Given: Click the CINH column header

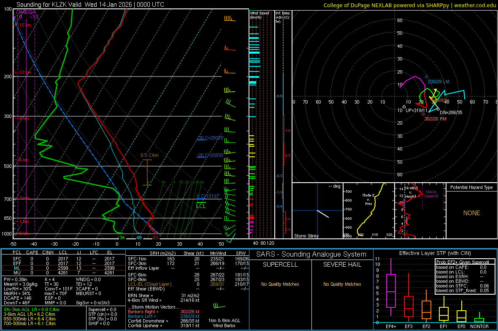Looking at the screenshot, I should (48, 252).
